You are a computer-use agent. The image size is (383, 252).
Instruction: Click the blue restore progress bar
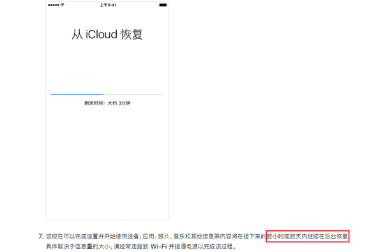pos(107,94)
